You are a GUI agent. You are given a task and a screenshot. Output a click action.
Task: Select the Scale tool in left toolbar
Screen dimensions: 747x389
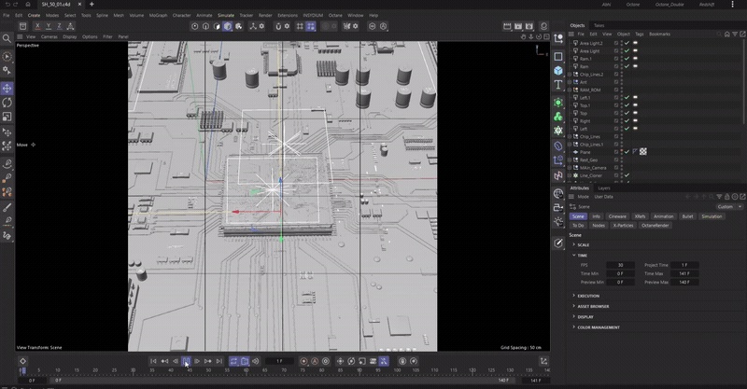pos(7,117)
